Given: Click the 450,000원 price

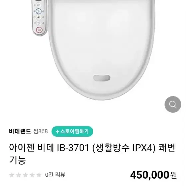Looking at the screenshot, I should click(x=153, y=175).
